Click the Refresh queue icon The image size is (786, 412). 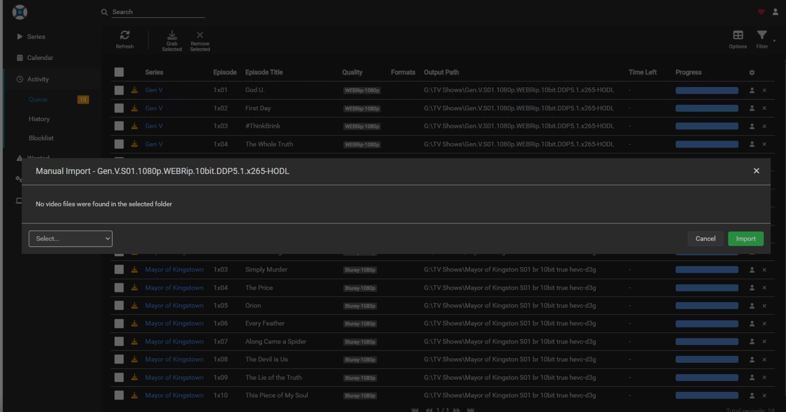pyautogui.click(x=124, y=35)
